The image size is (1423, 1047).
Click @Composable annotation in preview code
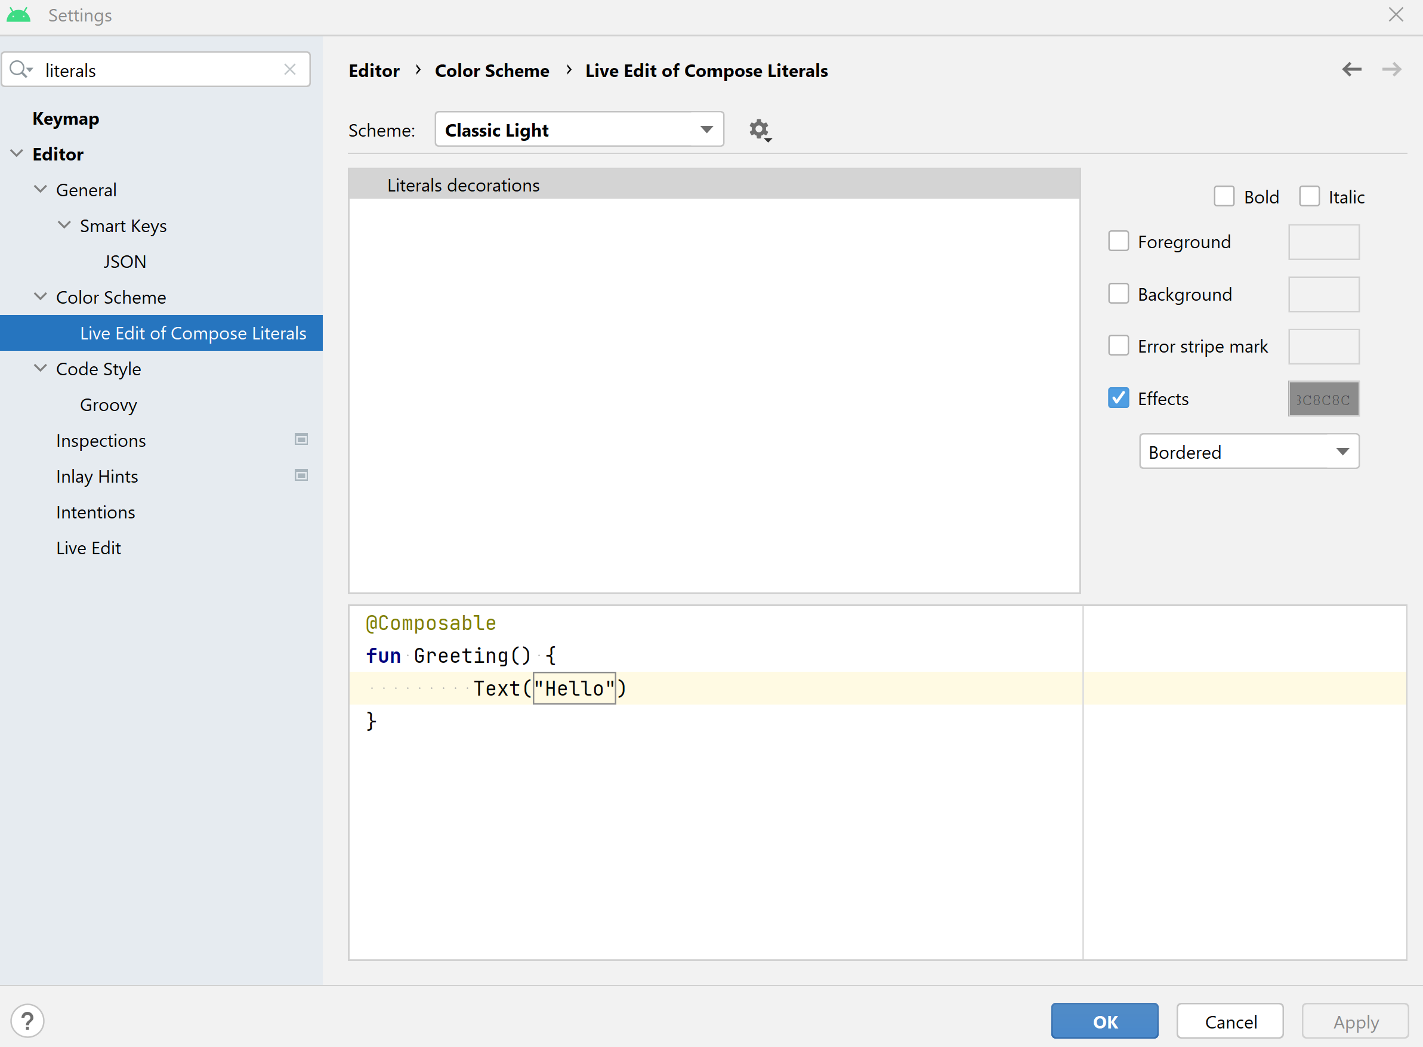click(x=431, y=623)
